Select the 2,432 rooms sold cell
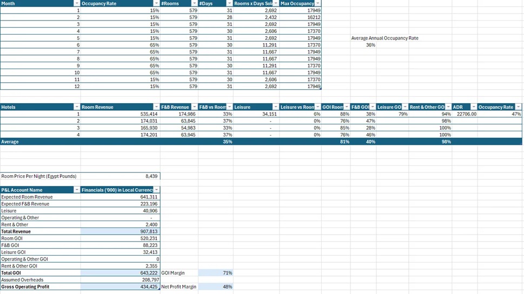This screenshot has height=294, width=524. [x=256, y=17]
